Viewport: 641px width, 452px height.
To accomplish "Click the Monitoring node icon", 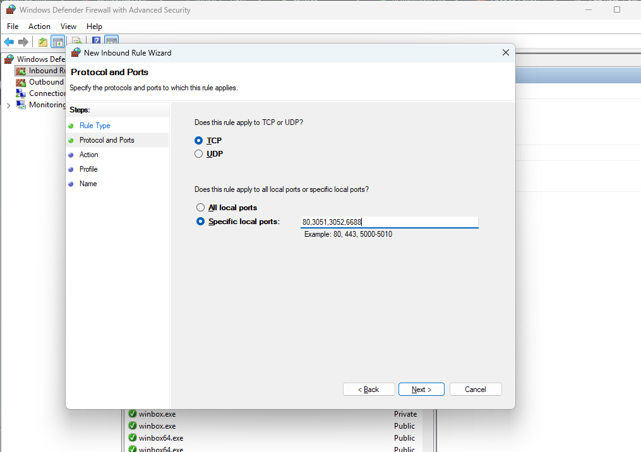I will 20,105.
